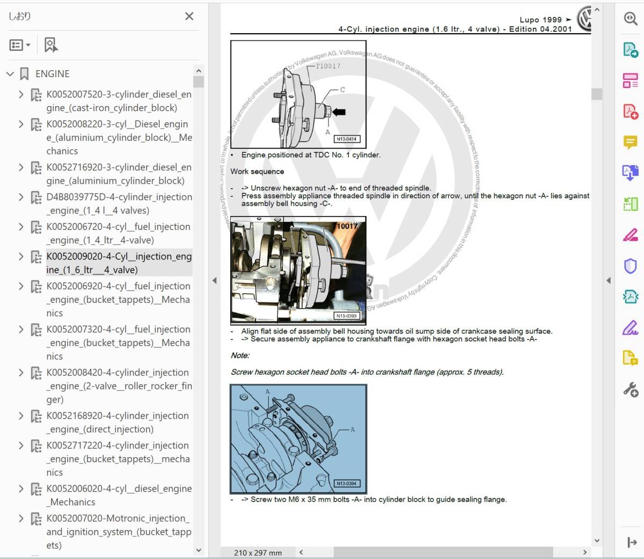Click the document vertical scrollbar thumb
The image size is (644, 559).
click(597, 94)
